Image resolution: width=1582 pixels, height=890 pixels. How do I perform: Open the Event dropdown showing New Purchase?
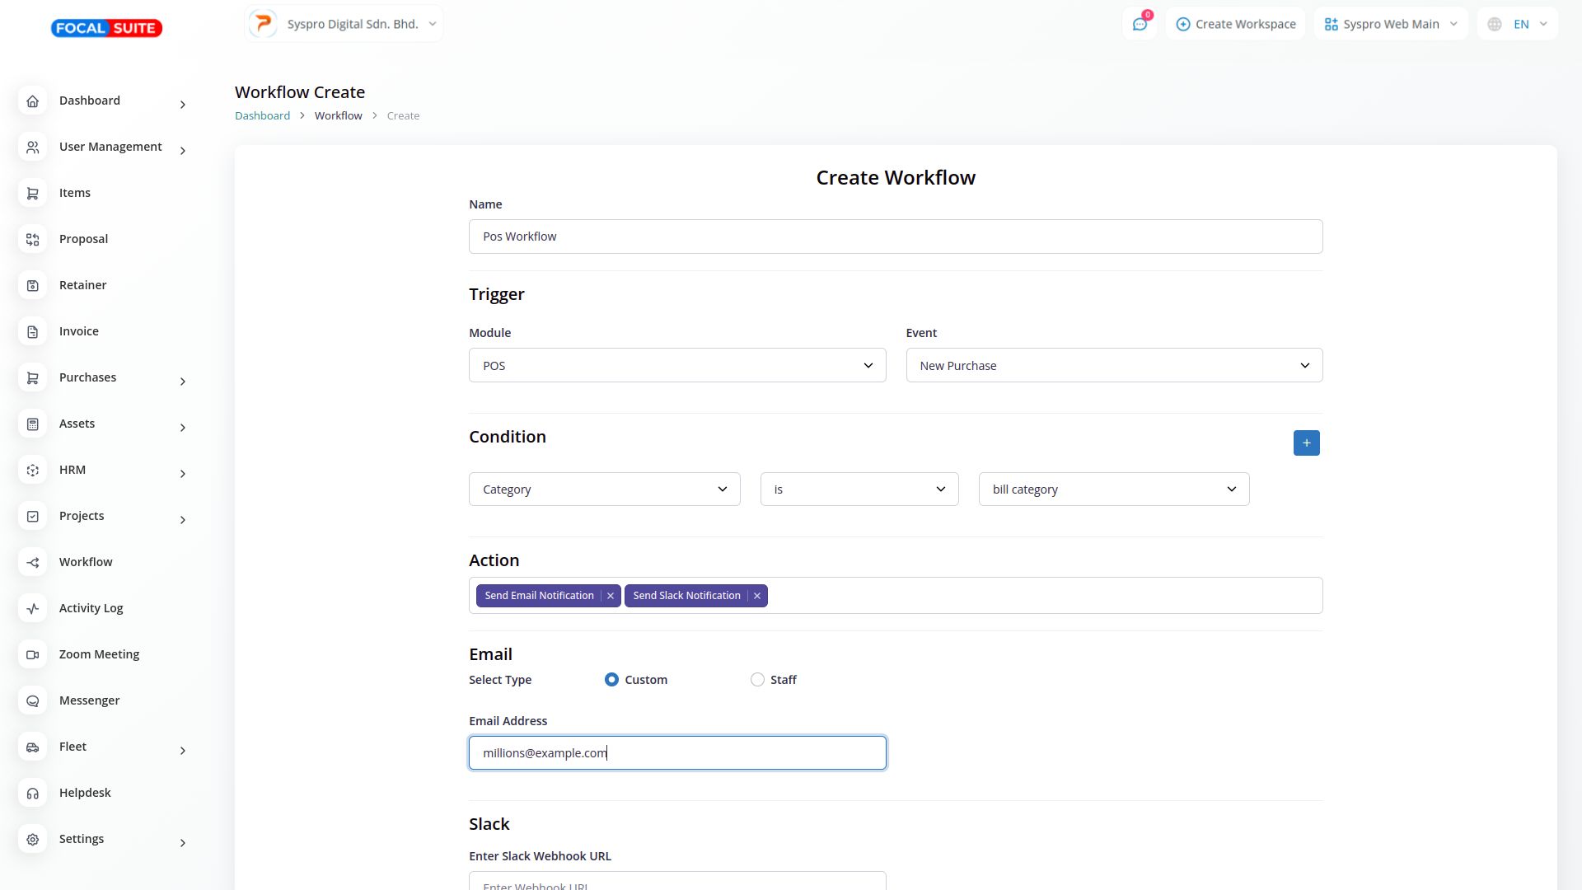[1114, 366]
